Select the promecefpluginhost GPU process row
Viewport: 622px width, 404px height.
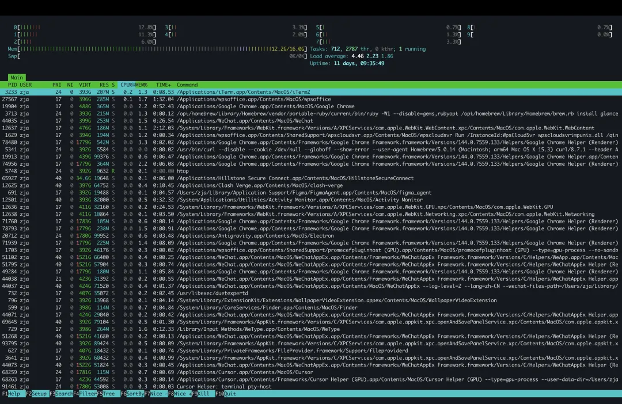click(311, 250)
